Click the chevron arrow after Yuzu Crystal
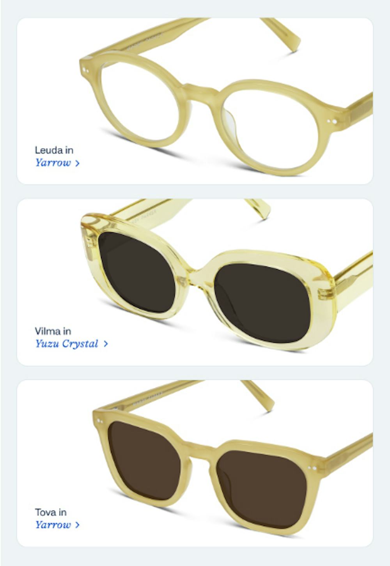The height and width of the screenshot is (566, 390). click(106, 344)
